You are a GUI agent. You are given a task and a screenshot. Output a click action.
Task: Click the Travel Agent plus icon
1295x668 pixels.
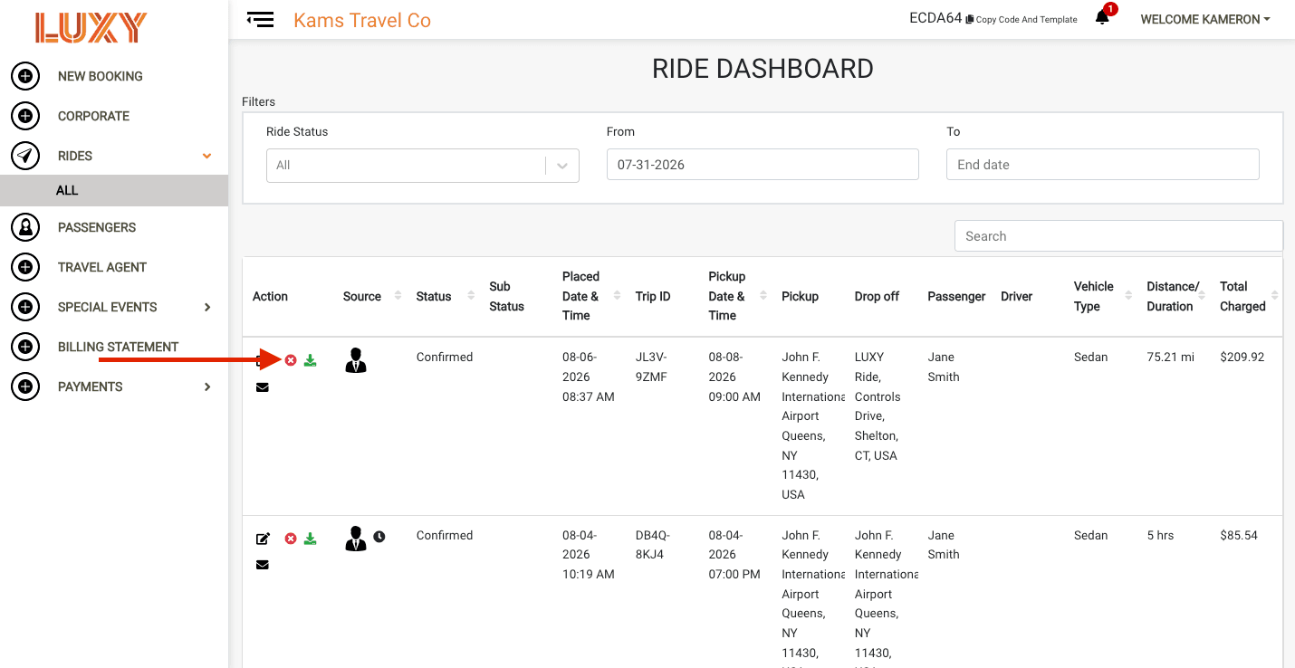(x=25, y=267)
